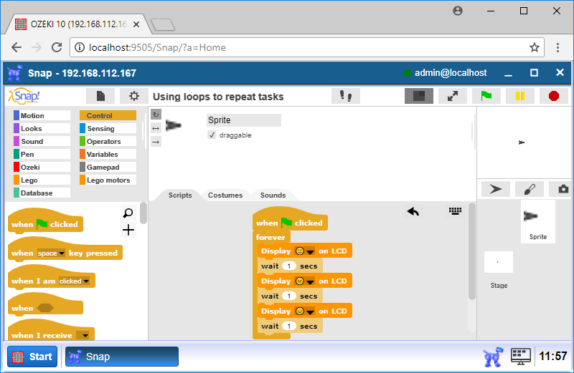Click the block palette vertical scrollbar

coord(143,213)
